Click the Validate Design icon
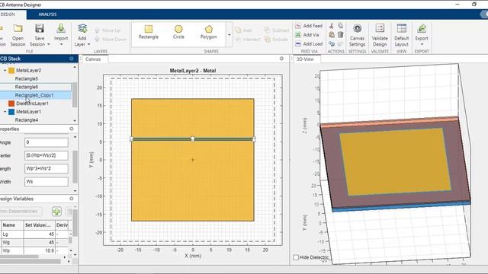Viewport: 488px width, 274px height. coord(380,28)
